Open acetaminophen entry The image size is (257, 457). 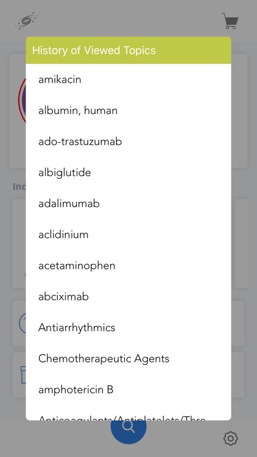pos(128,266)
